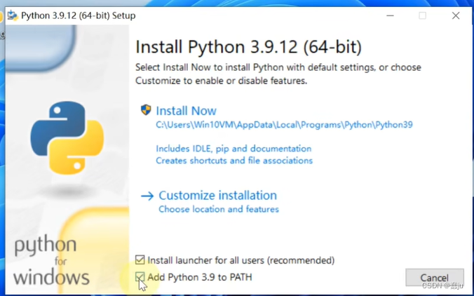Viewport: 474px width, 296px height.
Task: Click the Python setup icon in title bar
Action: tap(13, 15)
